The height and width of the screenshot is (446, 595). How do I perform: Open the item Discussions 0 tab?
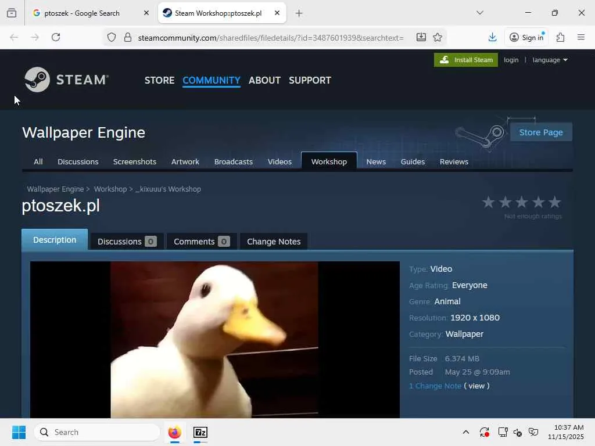coord(127,242)
